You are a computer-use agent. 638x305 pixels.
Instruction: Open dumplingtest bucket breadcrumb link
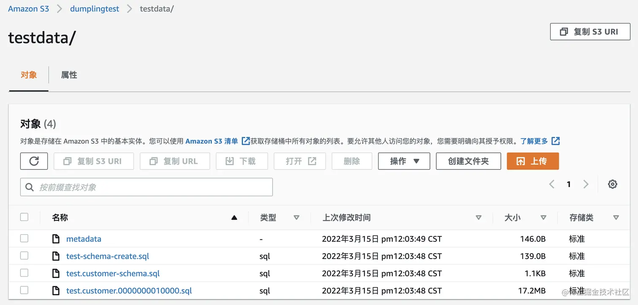tap(95, 9)
